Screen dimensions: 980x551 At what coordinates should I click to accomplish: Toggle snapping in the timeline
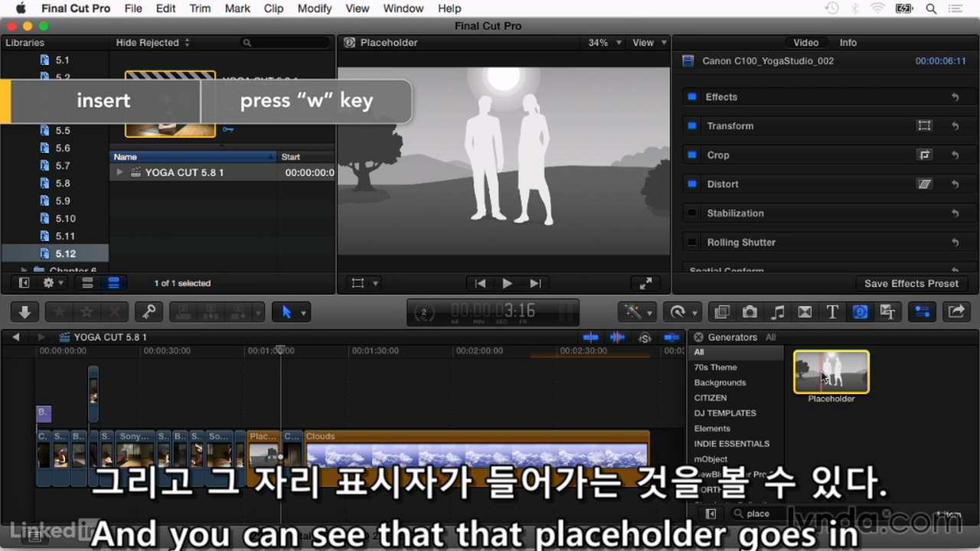click(x=671, y=337)
